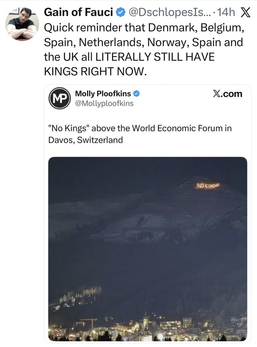Click the X.com source label
Image resolution: width=257 pixels, height=347 pixels.
pyautogui.click(x=227, y=94)
